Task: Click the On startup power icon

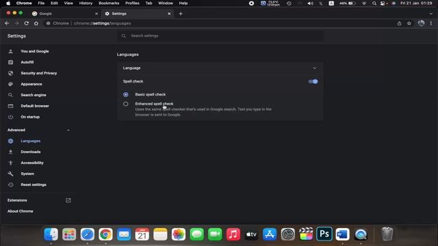Action: [x=11, y=117]
